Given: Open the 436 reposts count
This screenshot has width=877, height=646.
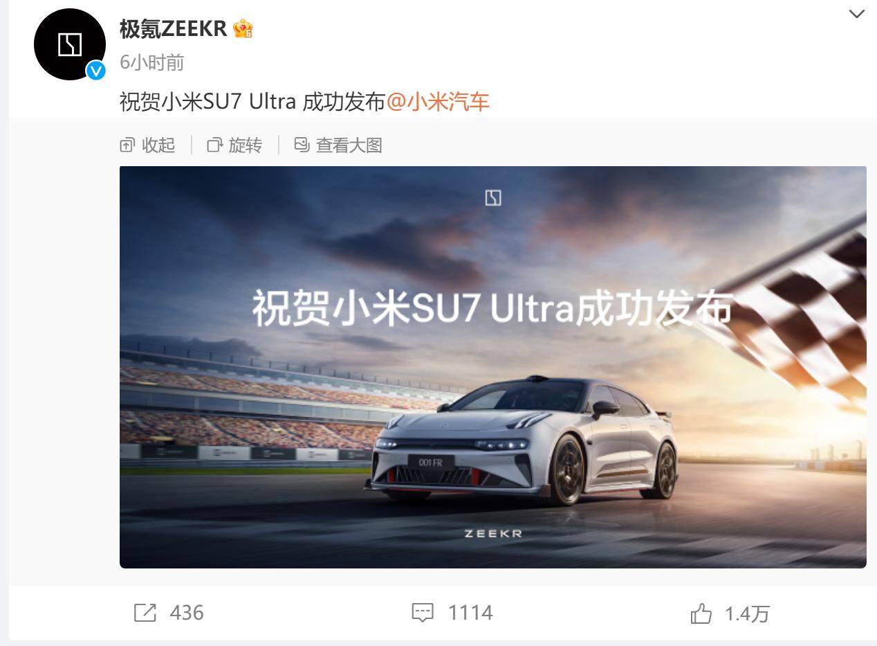Looking at the screenshot, I should 187,613.
